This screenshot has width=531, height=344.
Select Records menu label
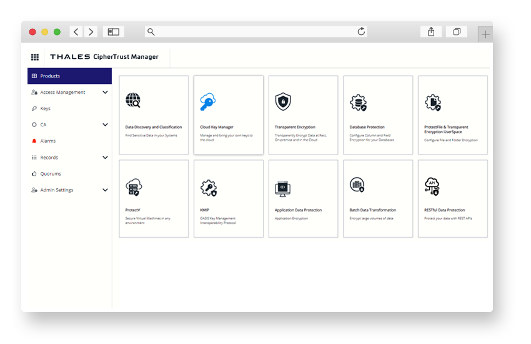(49, 157)
